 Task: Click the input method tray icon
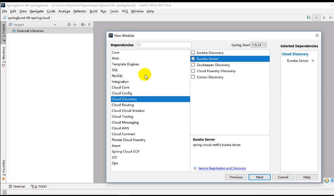pos(327,181)
